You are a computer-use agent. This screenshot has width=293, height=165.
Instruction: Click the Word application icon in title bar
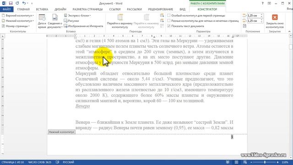(x=4, y=3)
